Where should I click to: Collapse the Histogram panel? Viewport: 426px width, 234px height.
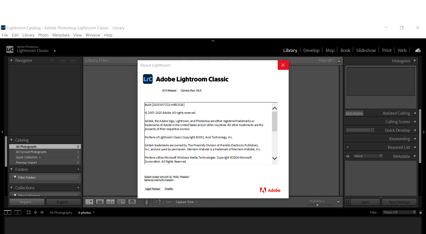[x=415, y=61]
